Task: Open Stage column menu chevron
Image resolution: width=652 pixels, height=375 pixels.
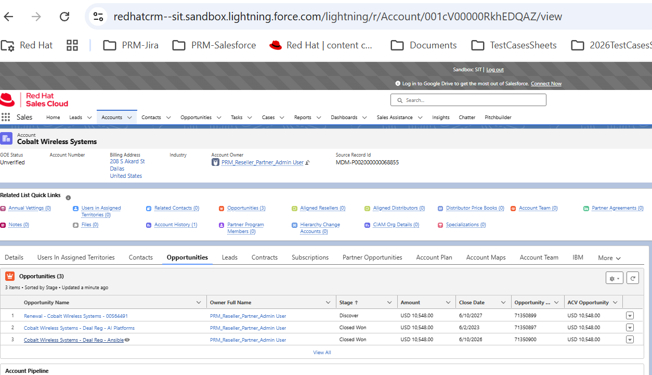Action: pyautogui.click(x=390, y=303)
